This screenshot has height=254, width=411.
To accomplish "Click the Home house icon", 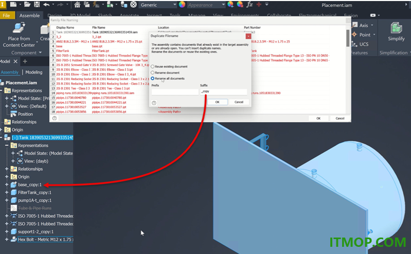I will (77, 5).
